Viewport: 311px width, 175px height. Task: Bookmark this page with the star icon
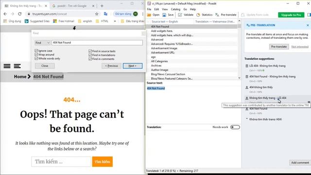point(97,14)
